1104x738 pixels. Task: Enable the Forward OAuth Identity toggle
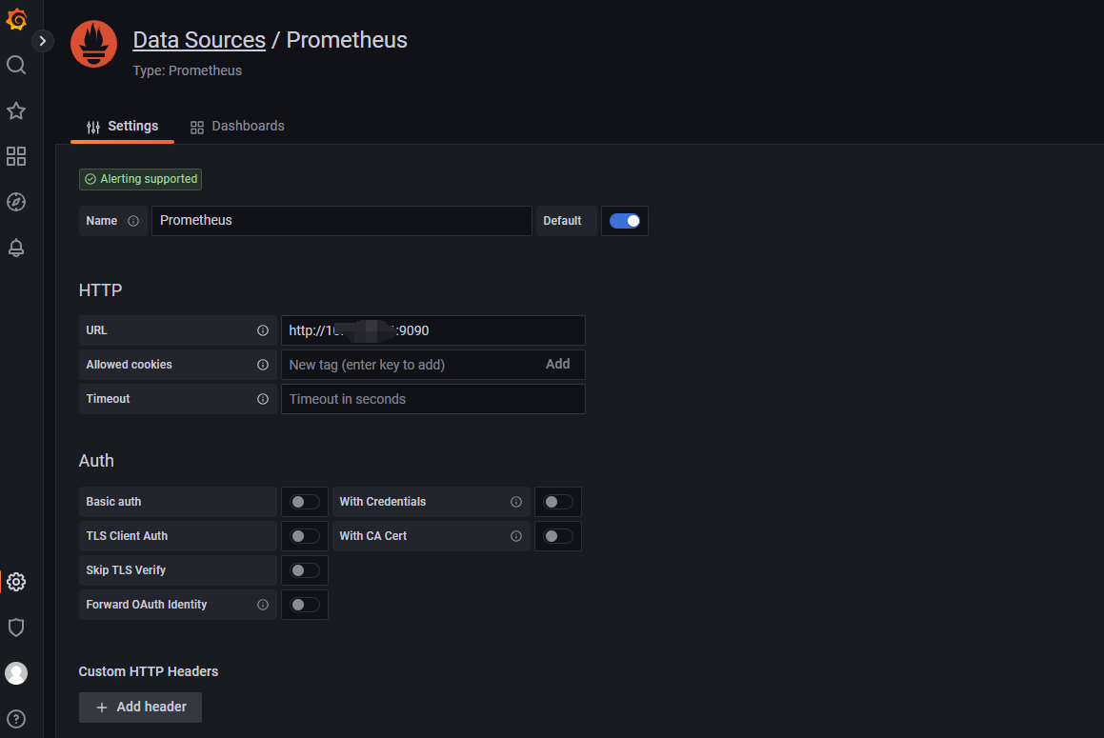point(305,605)
